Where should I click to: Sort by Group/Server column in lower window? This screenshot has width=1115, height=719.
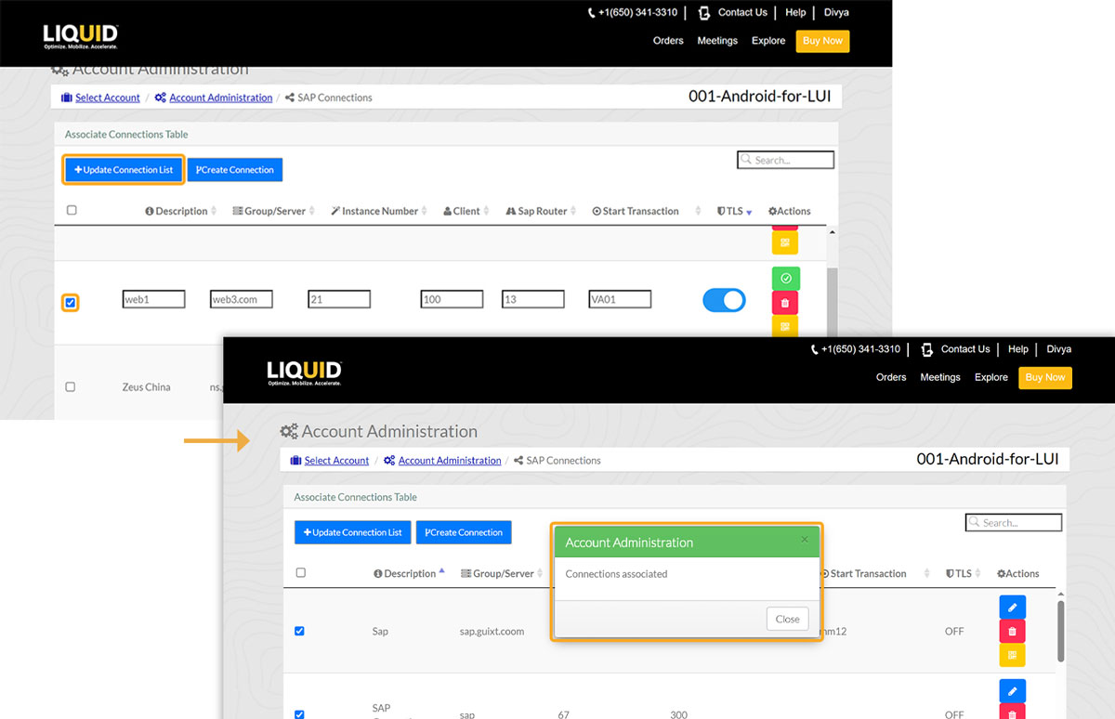(x=503, y=573)
